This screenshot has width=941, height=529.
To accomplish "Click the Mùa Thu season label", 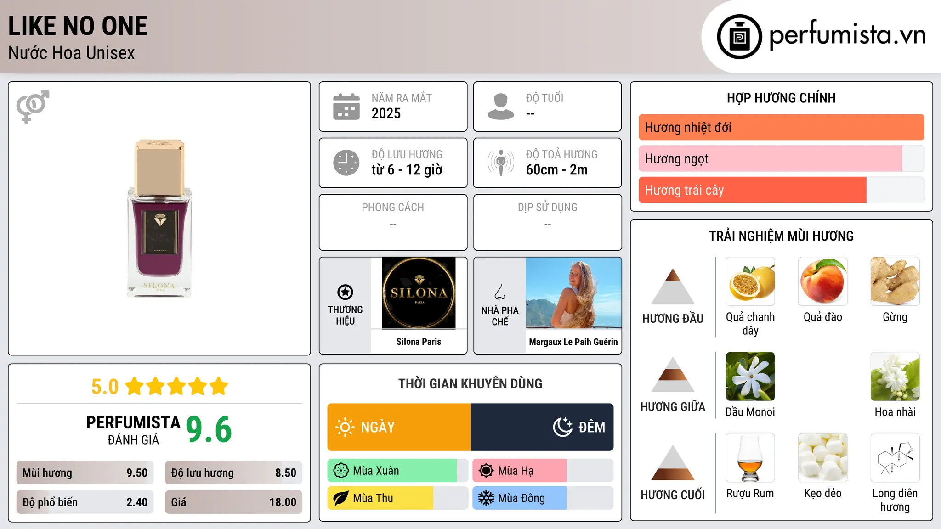I will coord(373,498).
